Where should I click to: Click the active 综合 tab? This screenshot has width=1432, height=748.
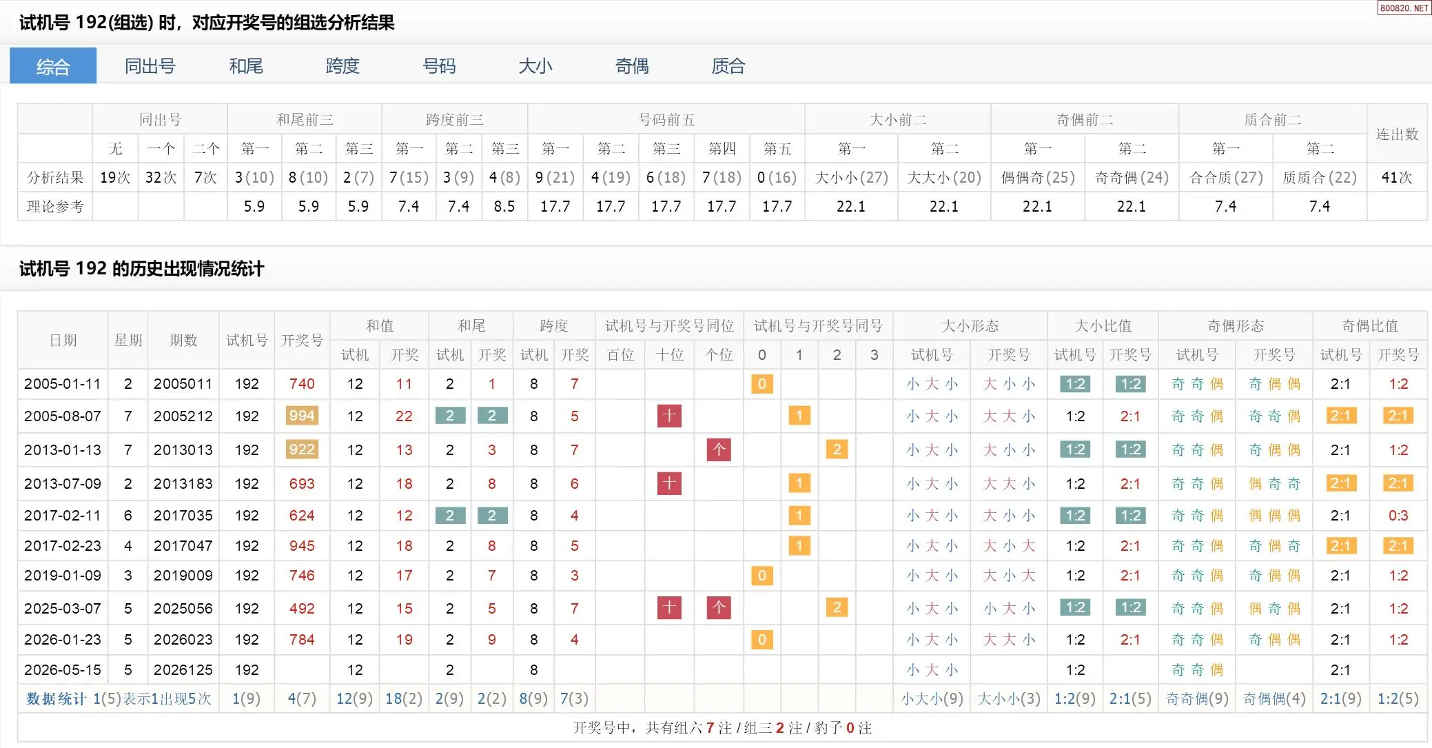point(53,66)
